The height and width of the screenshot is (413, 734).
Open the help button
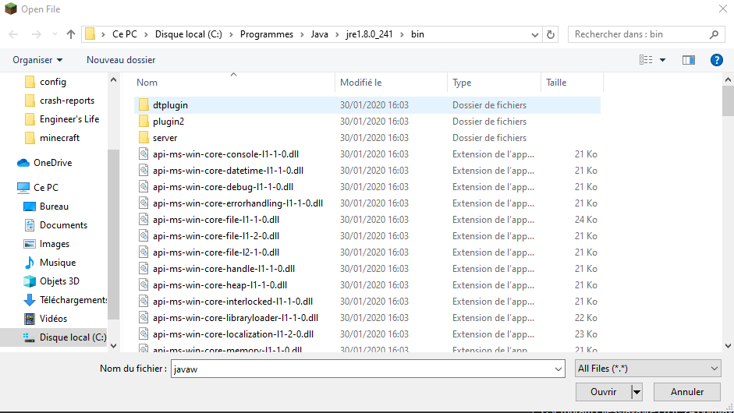716,60
